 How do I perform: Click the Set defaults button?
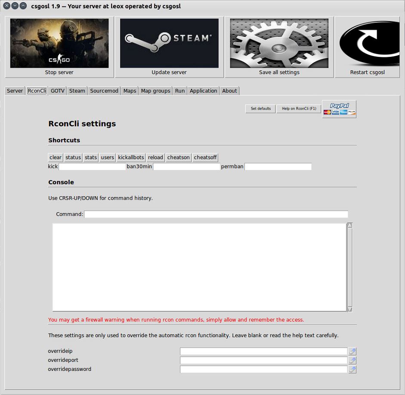point(261,109)
